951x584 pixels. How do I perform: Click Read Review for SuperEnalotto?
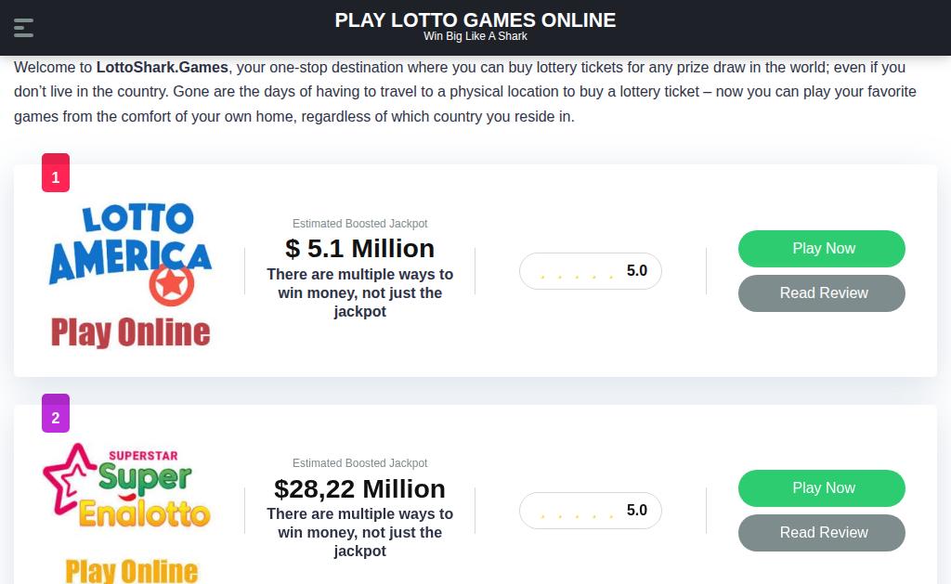[x=822, y=533]
